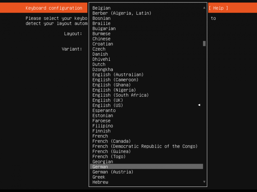Image resolution: width=257 pixels, height=192 pixels.
Task: Click the Help button in header
Action: point(218,8)
